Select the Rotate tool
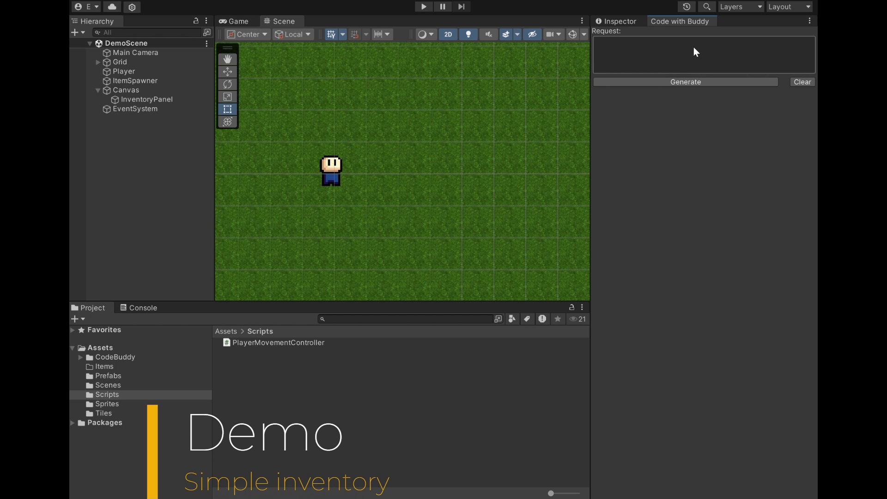 tap(227, 84)
